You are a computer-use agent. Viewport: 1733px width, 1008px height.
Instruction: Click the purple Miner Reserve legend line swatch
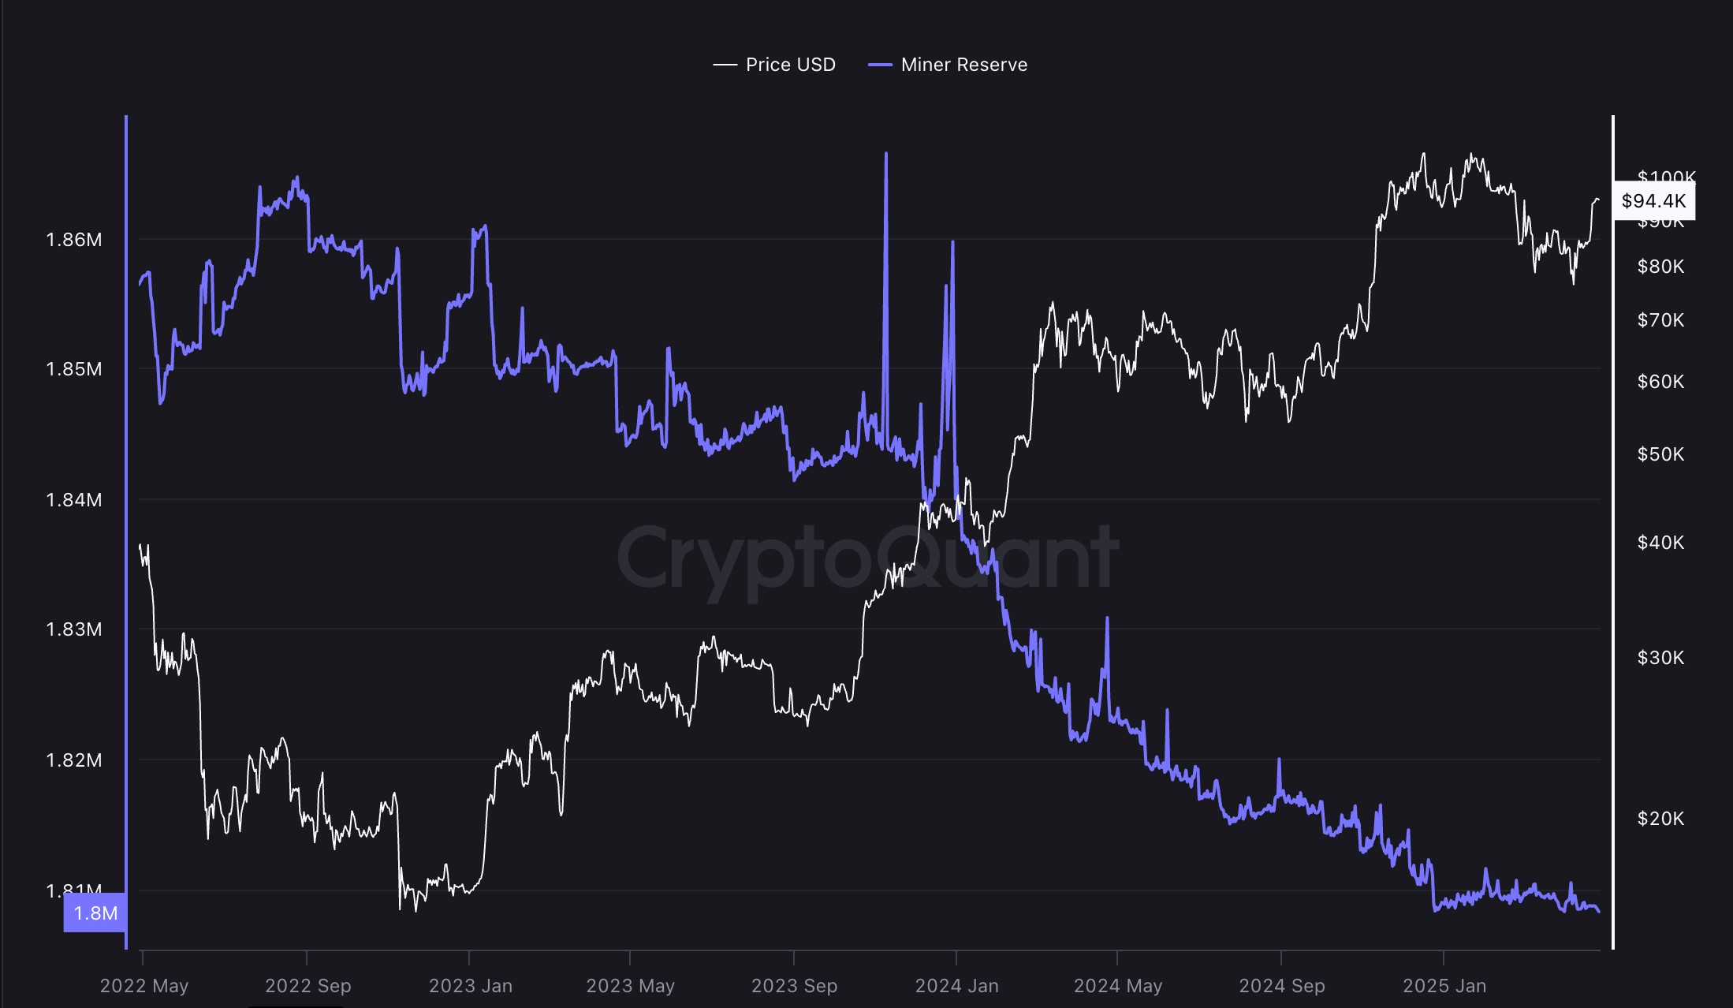(880, 65)
